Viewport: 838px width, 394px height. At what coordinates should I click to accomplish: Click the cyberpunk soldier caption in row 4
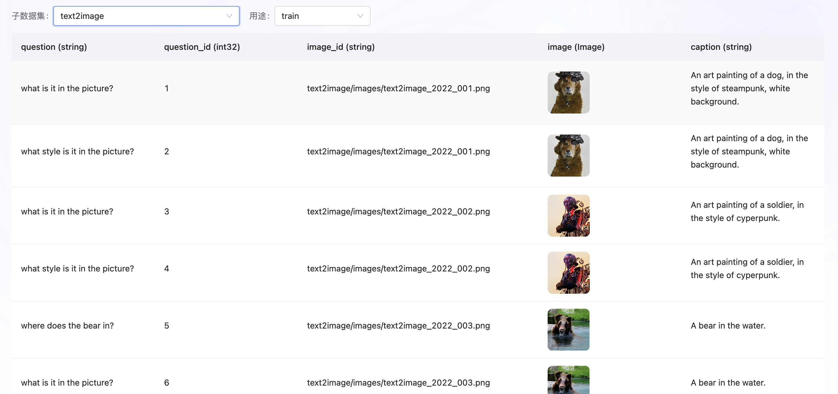(747, 268)
